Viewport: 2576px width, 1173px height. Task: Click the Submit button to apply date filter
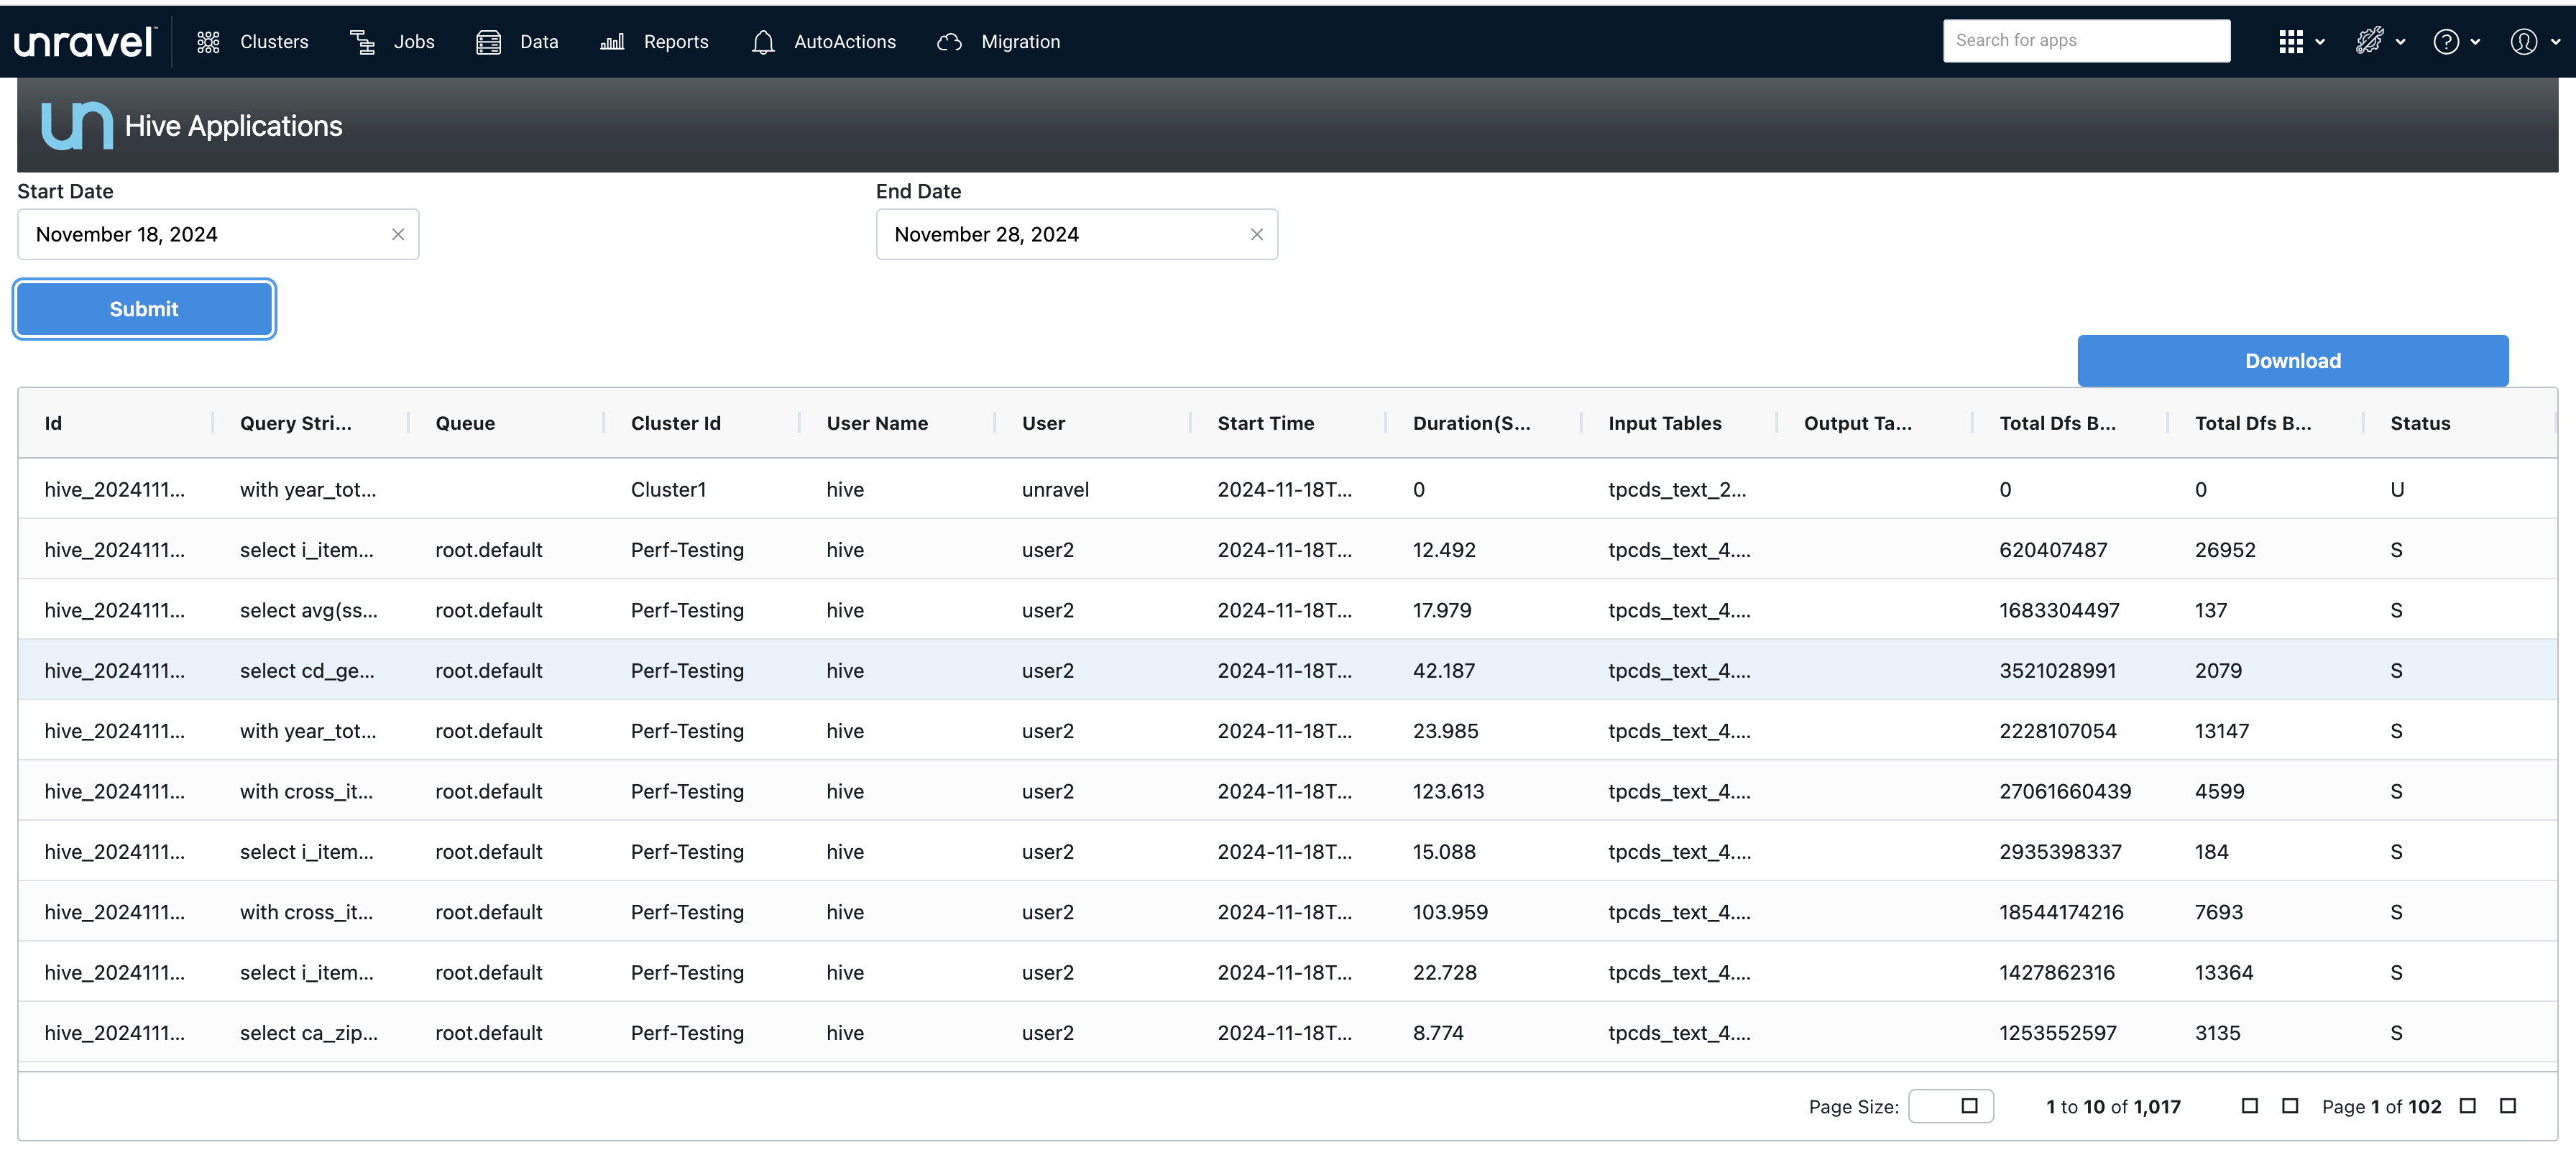point(144,307)
